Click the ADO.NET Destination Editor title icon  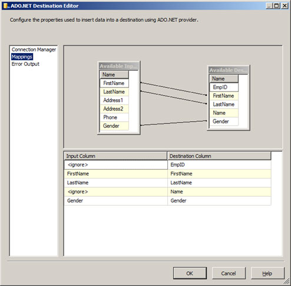(6, 6)
